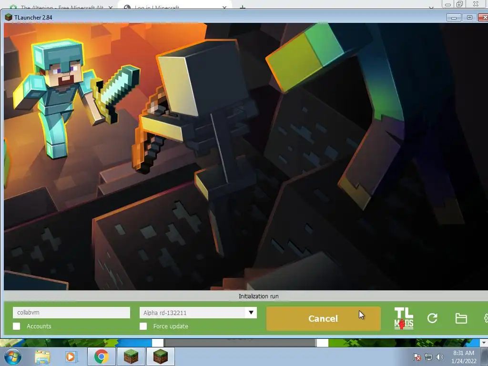Image resolution: width=488 pixels, height=366 pixels.
Task: Click the horizontal scrollbar thumb below launcher
Action: (x=240, y=343)
